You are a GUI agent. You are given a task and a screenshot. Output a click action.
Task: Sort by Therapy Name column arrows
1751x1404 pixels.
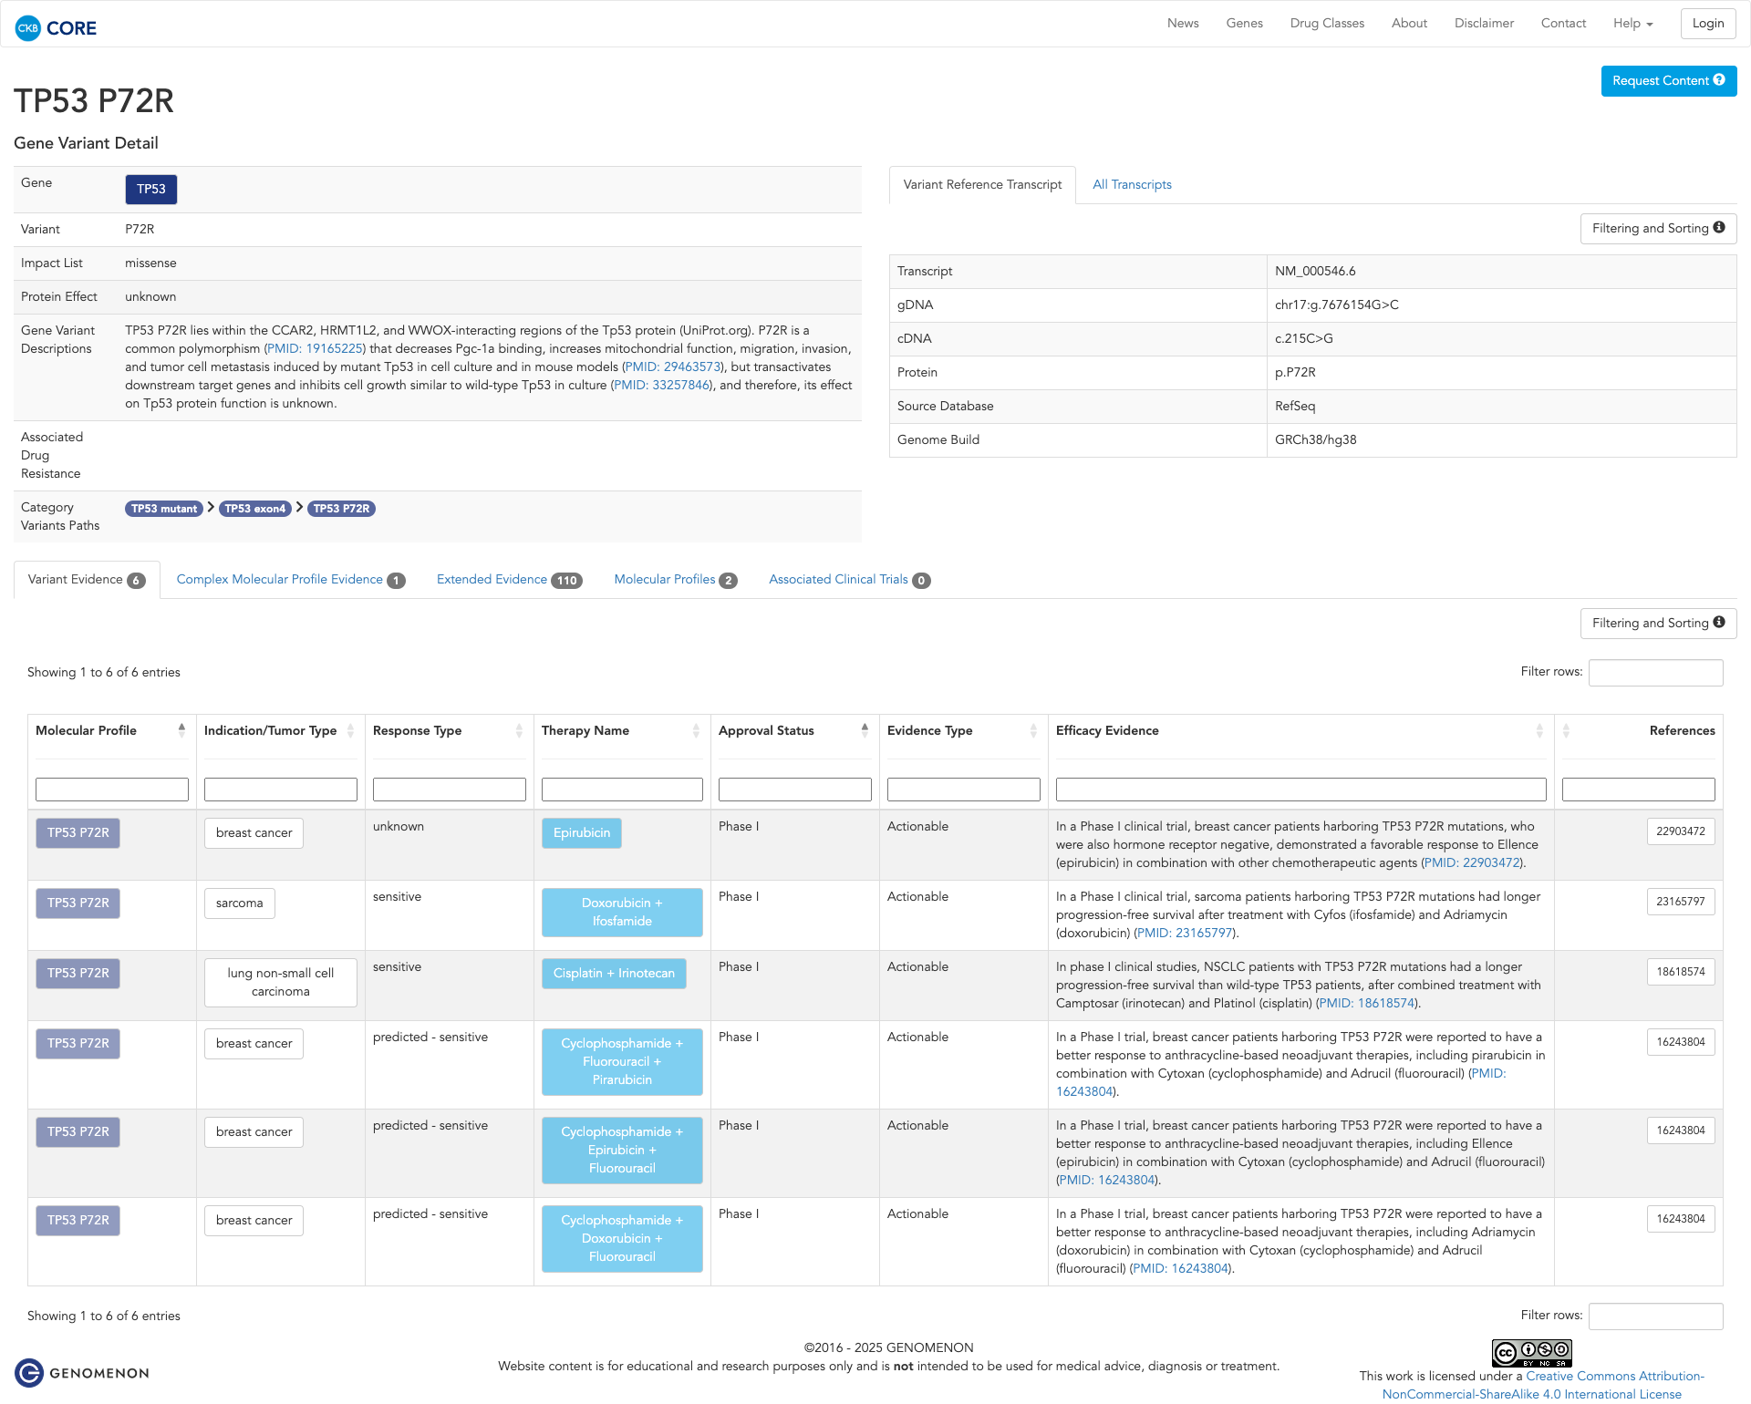point(696,730)
